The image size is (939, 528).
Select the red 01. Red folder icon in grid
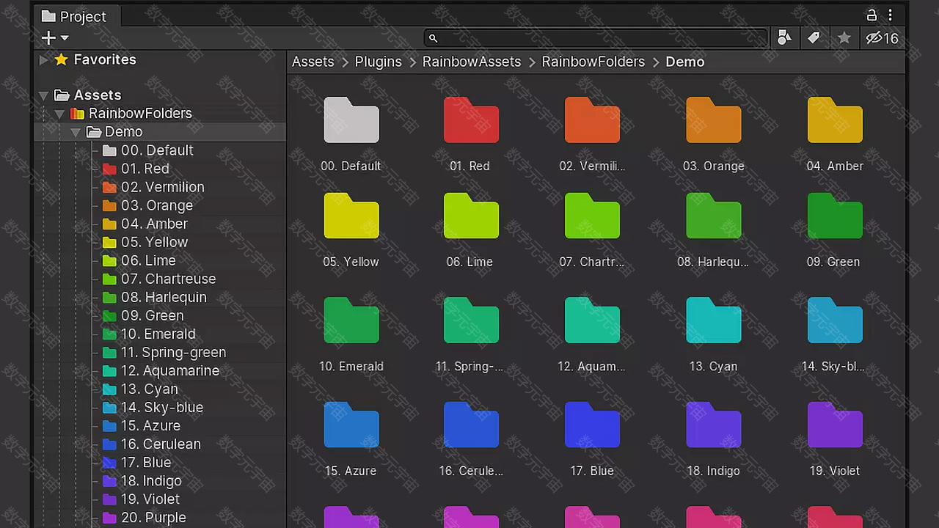471,120
